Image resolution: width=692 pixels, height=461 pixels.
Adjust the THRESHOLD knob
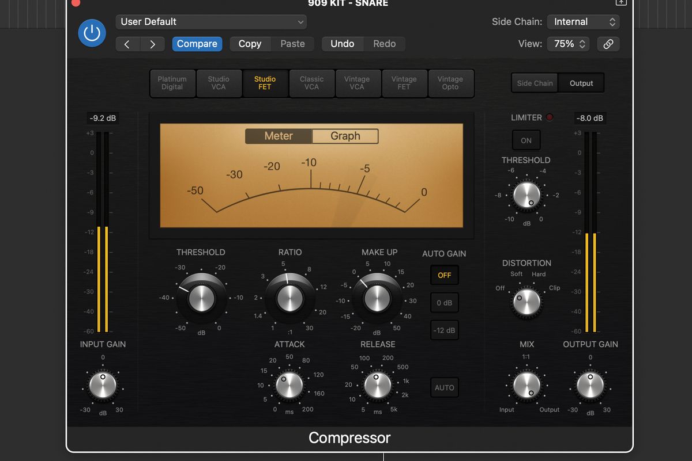pos(201,298)
